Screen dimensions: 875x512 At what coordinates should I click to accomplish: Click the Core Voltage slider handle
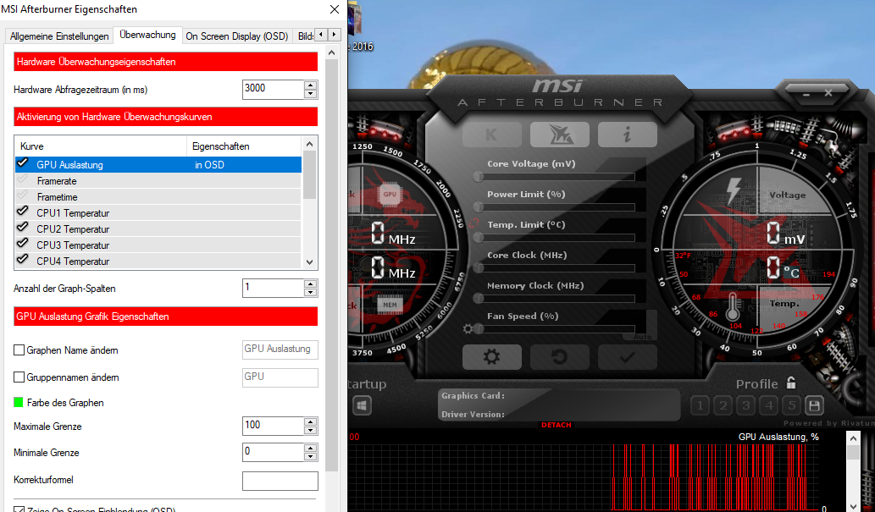click(479, 177)
